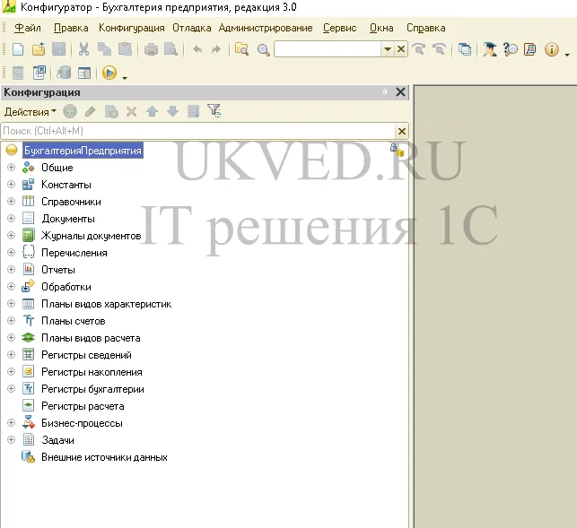Expand the Отчеты tree node
This screenshot has height=528, width=577.
(x=11, y=270)
